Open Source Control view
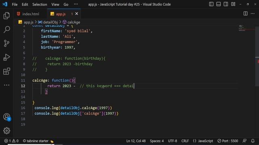This screenshot has height=145, width=259. click(x=6, y=43)
